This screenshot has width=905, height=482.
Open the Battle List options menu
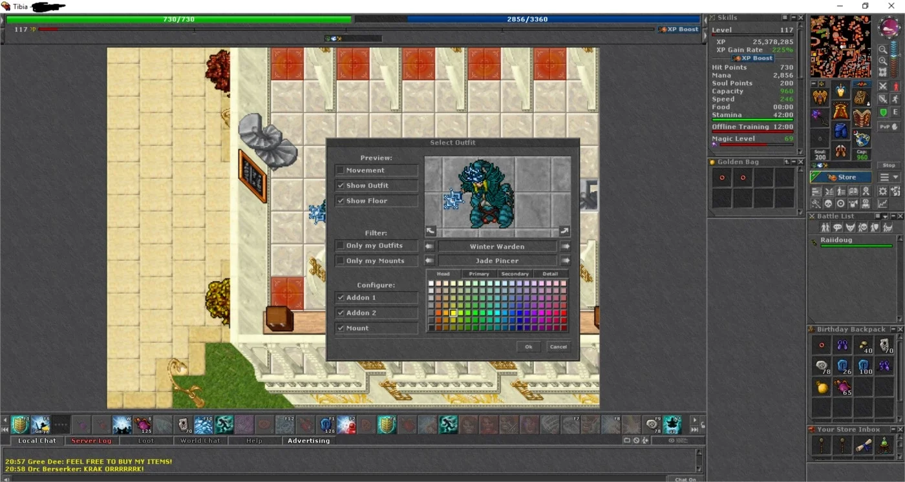[x=878, y=216]
